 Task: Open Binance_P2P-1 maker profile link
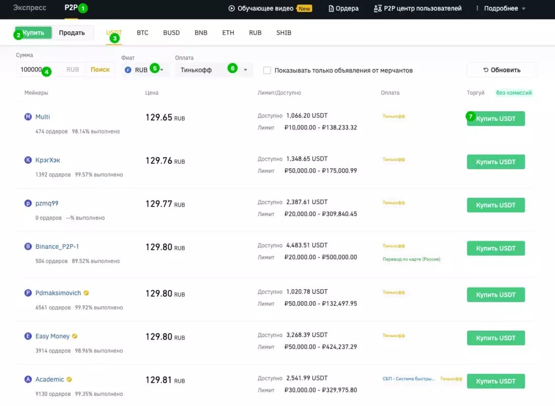click(x=57, y=246)
